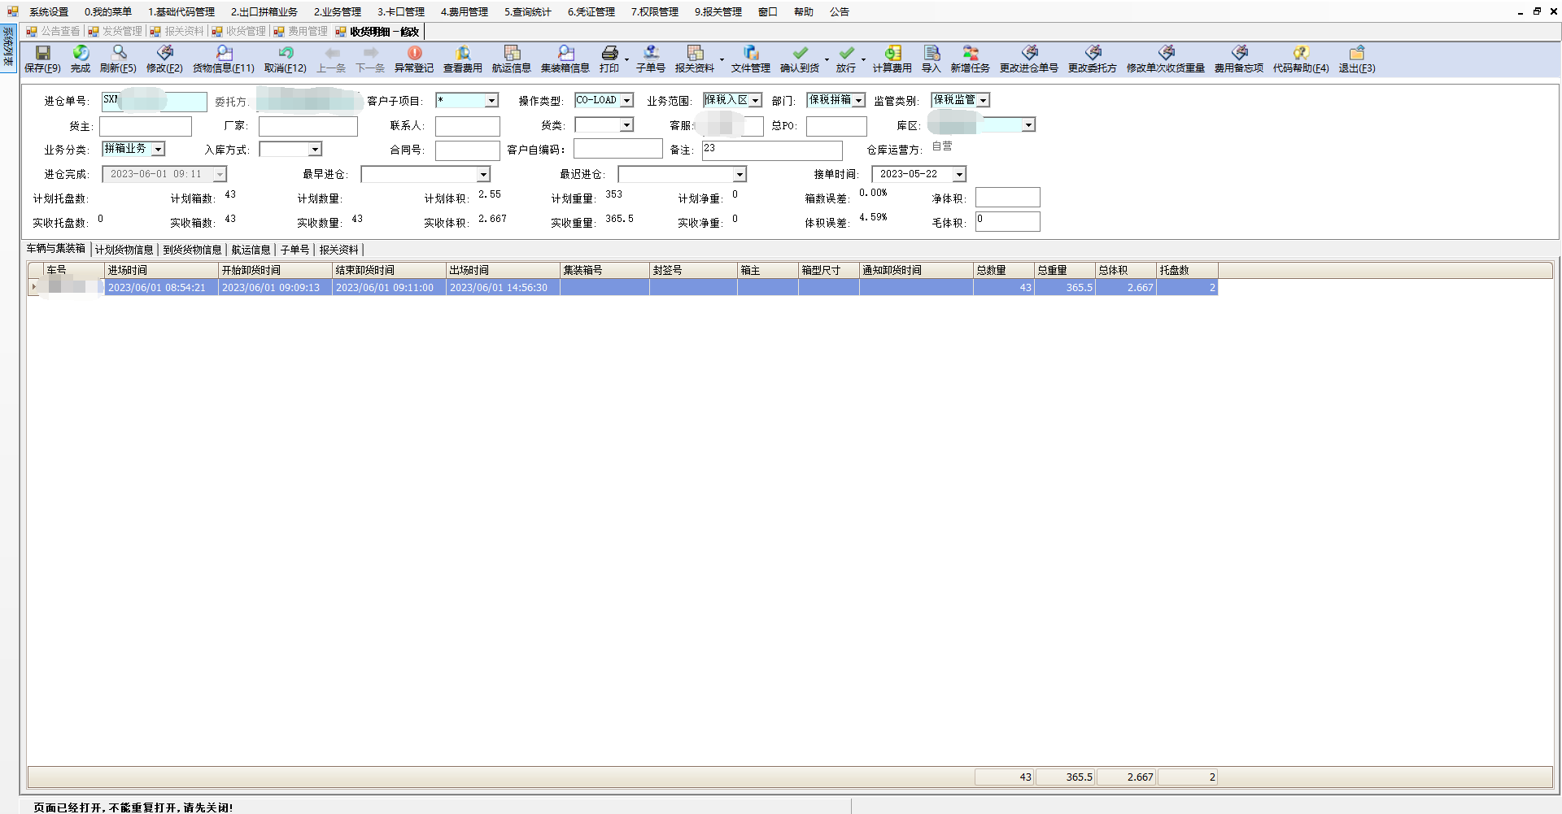
Task: Switch to 费用管理 document tab
Action: (301, 32)
